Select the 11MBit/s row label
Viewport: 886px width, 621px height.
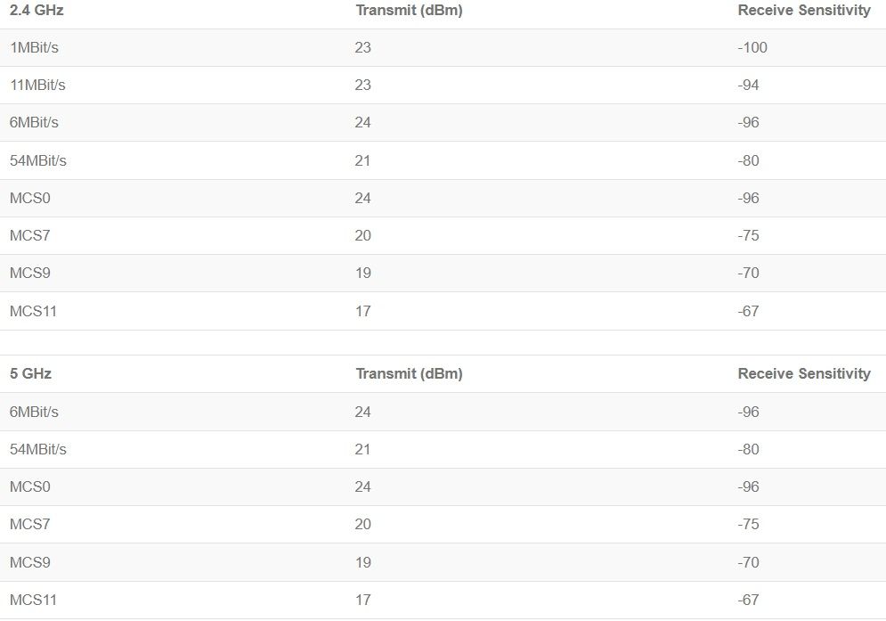tap(37, 86)
